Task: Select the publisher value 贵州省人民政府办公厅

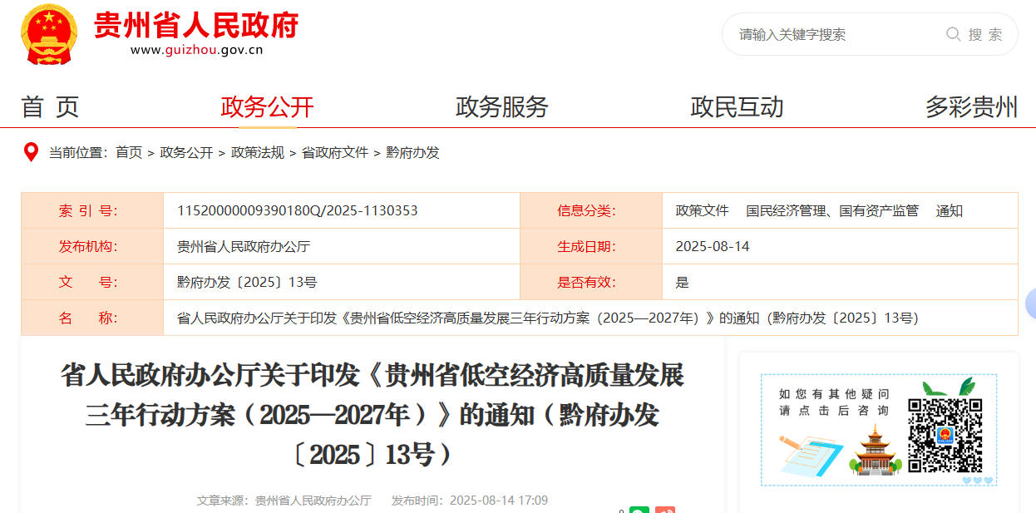Action: click(x=244, y=247)
